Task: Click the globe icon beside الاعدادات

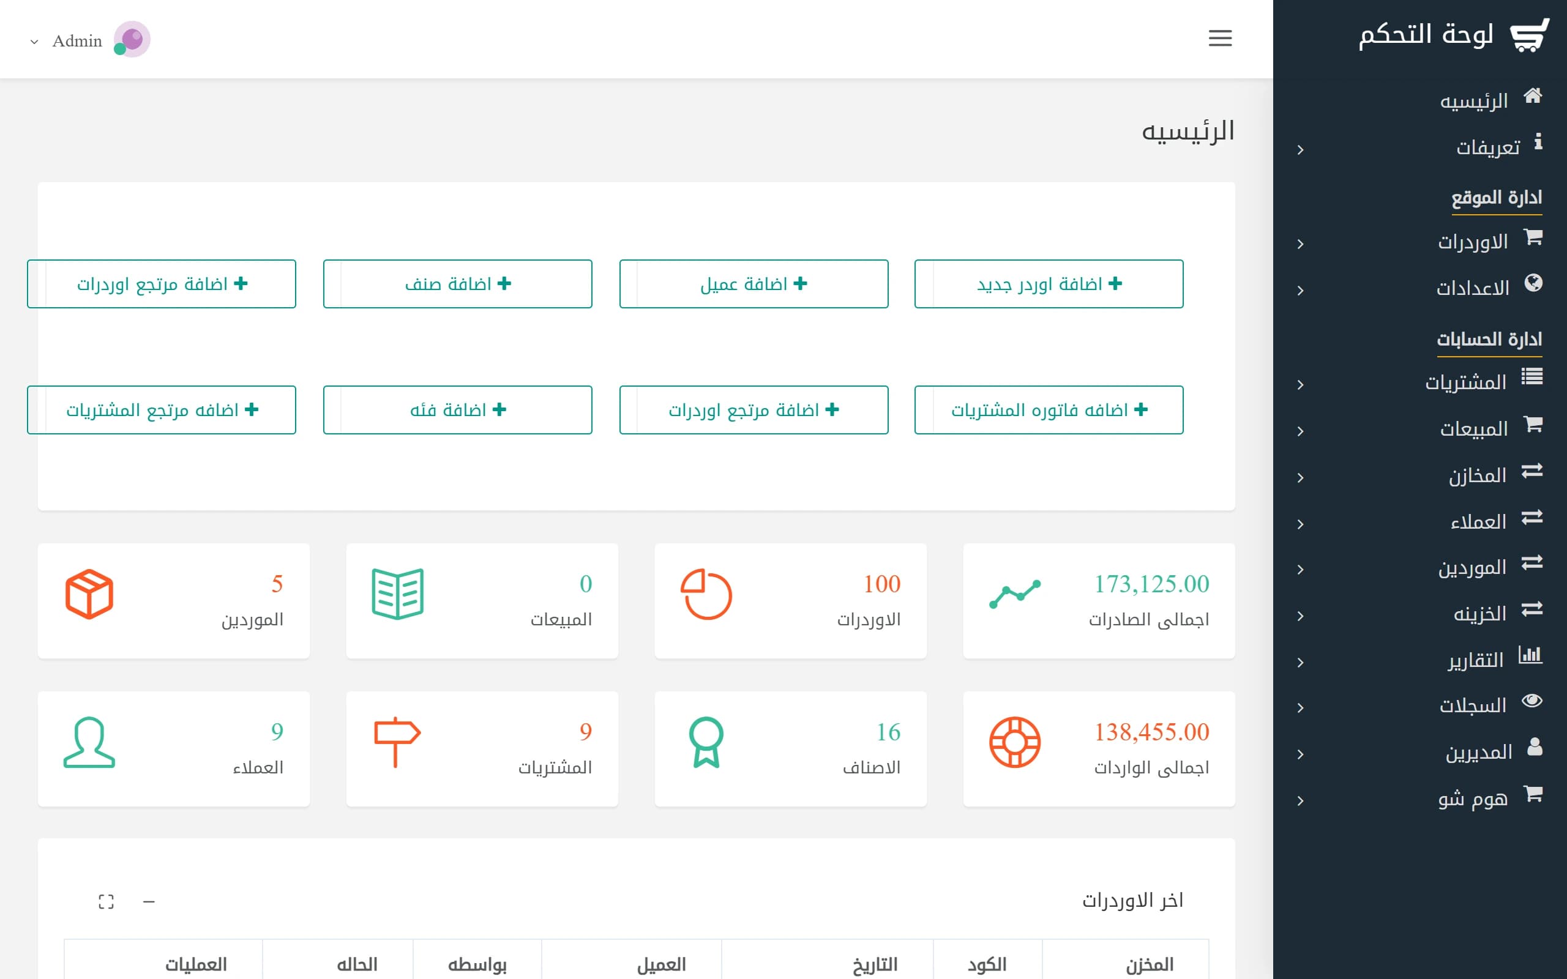Action: [x=1533, y=283]
